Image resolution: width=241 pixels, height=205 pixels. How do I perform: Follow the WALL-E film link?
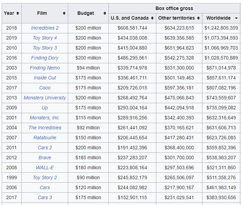(45, 168)
